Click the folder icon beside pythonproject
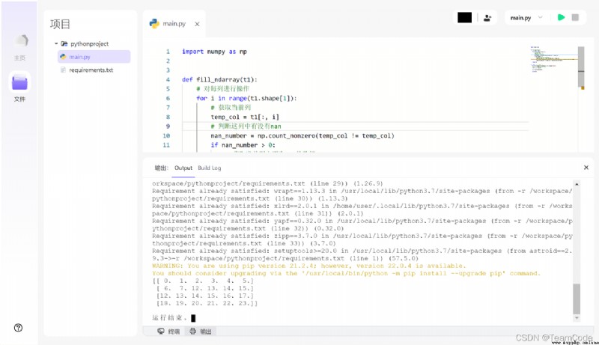Screen dimensions: 599x345 coord(64,44)
